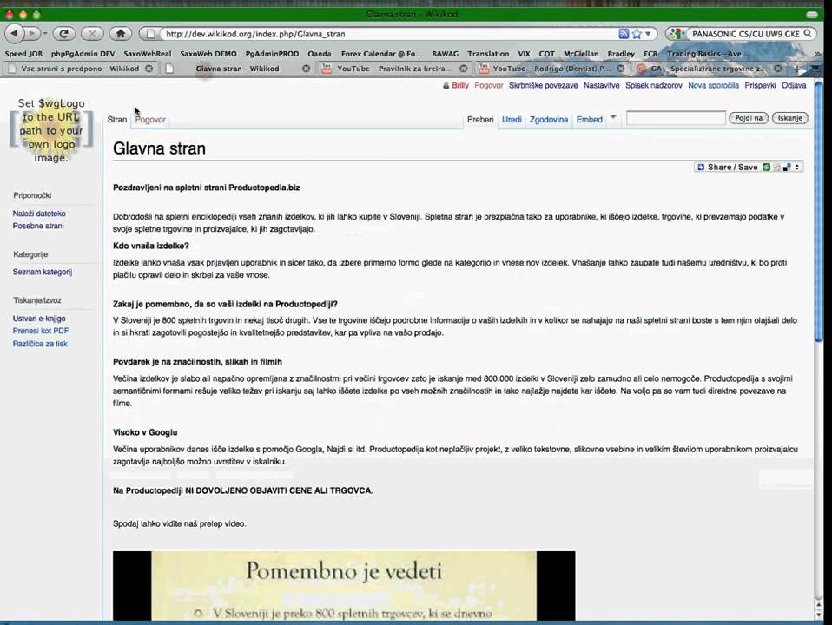Viewport: 832px width, 625px height.
Task: Open the Prispevki contributions link
Action: pos(760,85)
